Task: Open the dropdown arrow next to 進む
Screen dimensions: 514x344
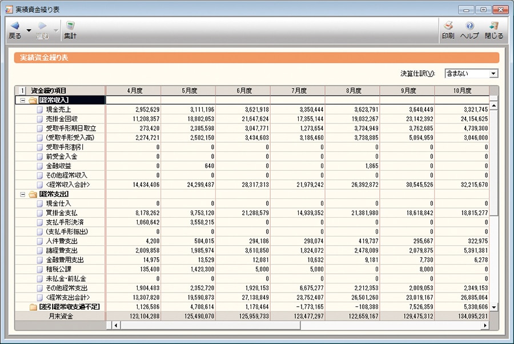Action: (x=56, y=30)
